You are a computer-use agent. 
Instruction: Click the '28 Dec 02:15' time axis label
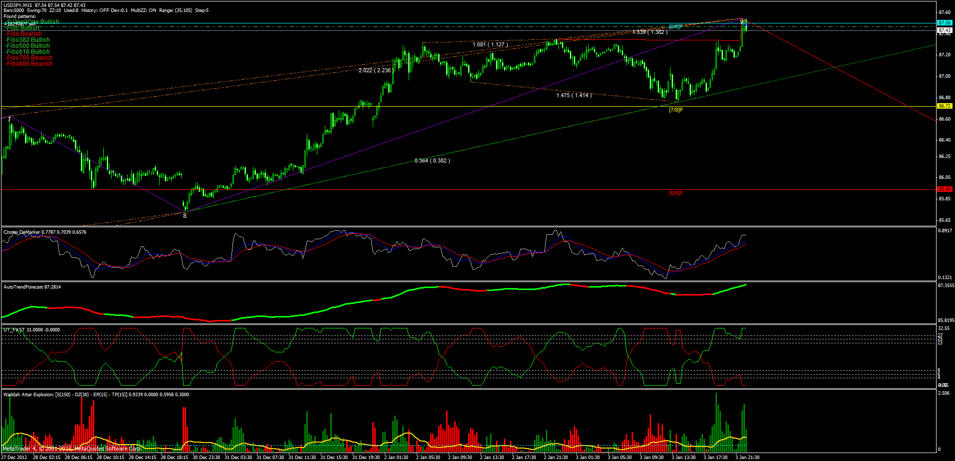pyautogui.click(x=47, y=458)
